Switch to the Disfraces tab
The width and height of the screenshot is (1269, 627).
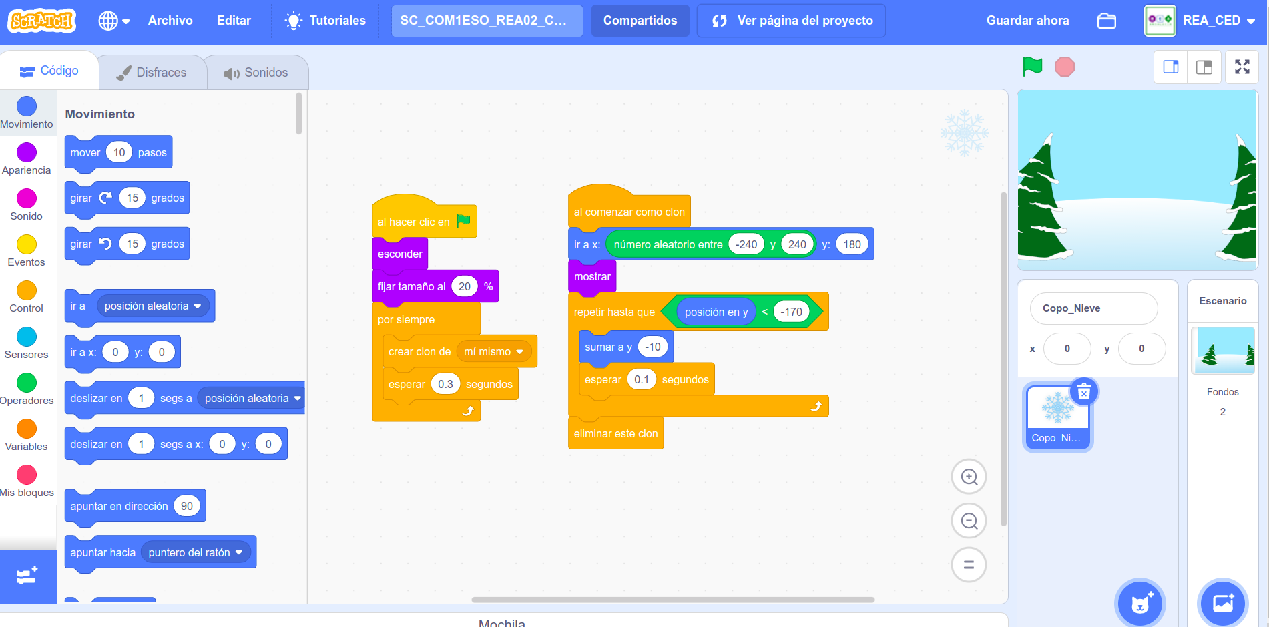pos(152,73)
